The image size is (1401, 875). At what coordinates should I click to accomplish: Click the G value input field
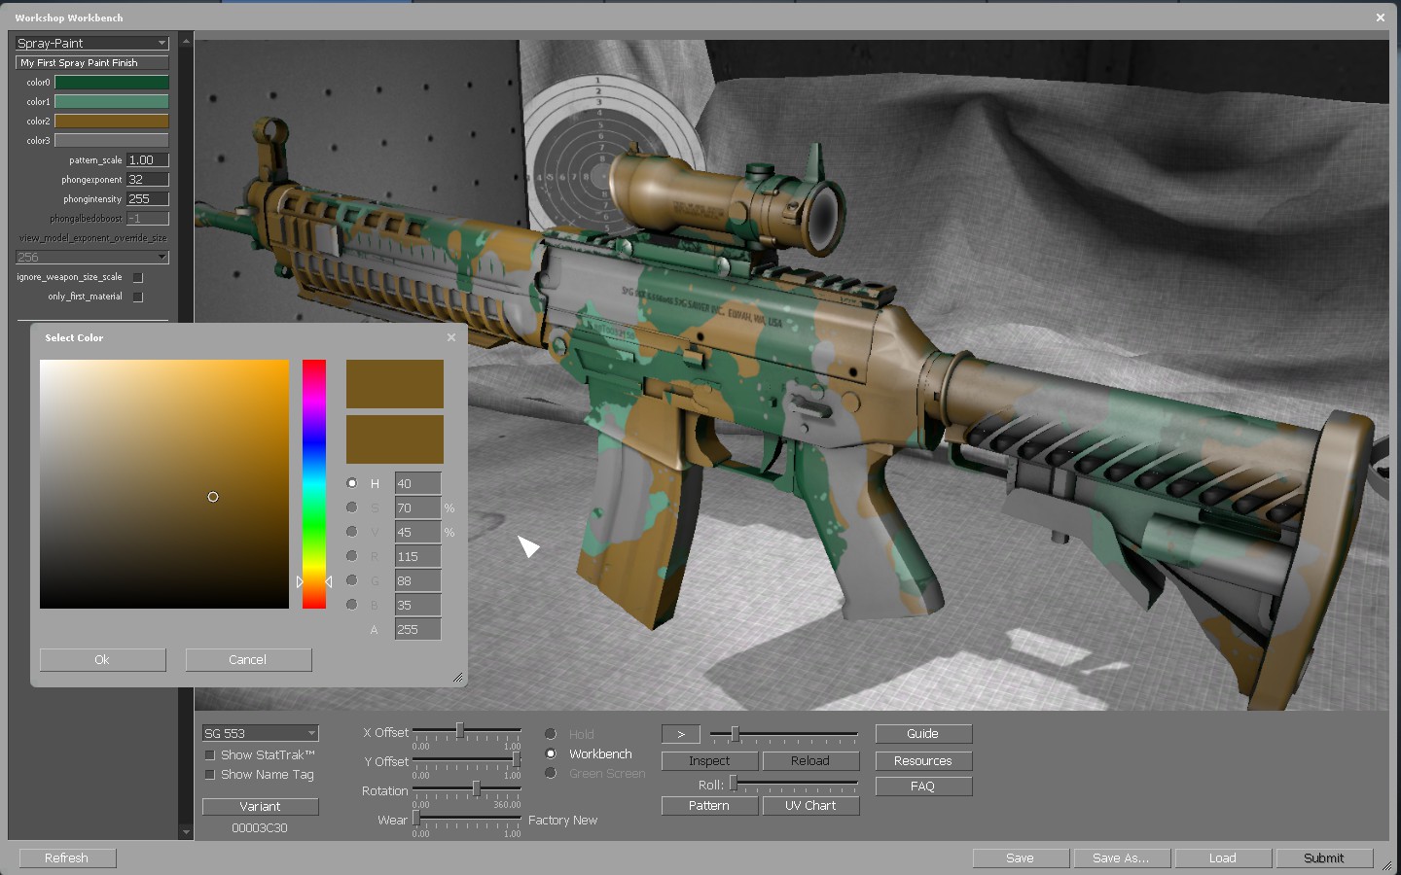click(x=418, y=580)
